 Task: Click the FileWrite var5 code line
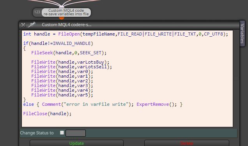(x=62, y=95)
